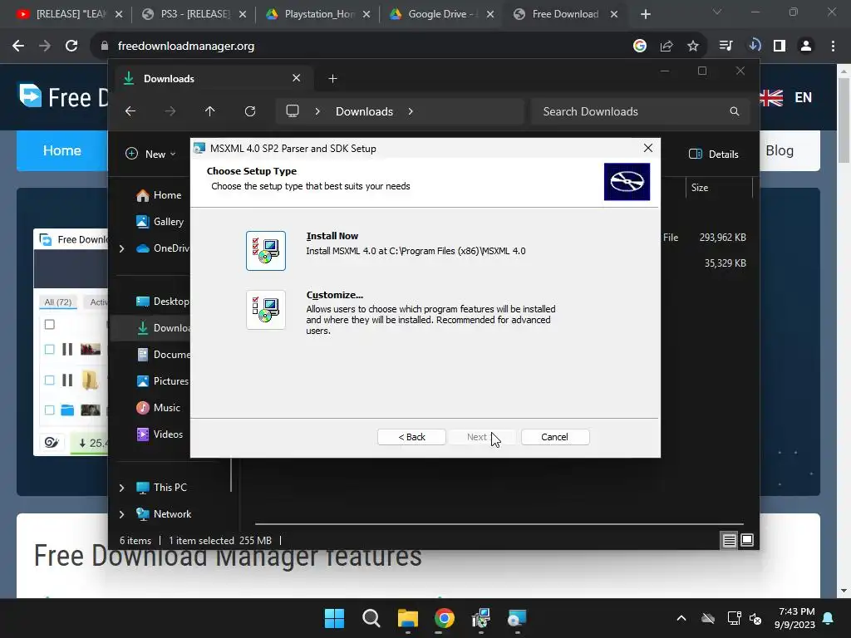
Task: Click the Downloads breadcrumb in address bar
Action: tap(364, 111)
